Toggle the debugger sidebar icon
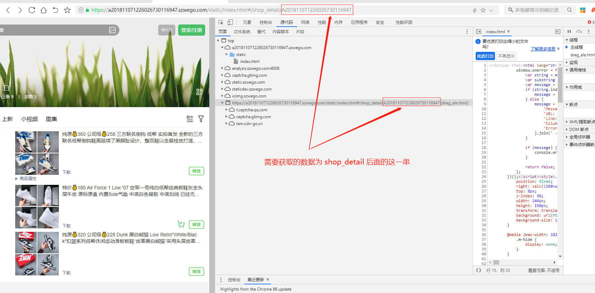The width and height of the screenshot is (595, 293). click(x=558, y=32)
